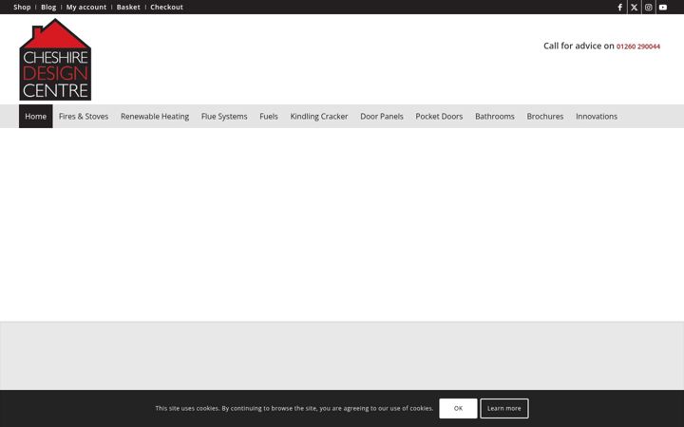This screenshot has width=684, height=427.
Task: Call the phone number 01260 290044
Action: (x=638, y=46)
